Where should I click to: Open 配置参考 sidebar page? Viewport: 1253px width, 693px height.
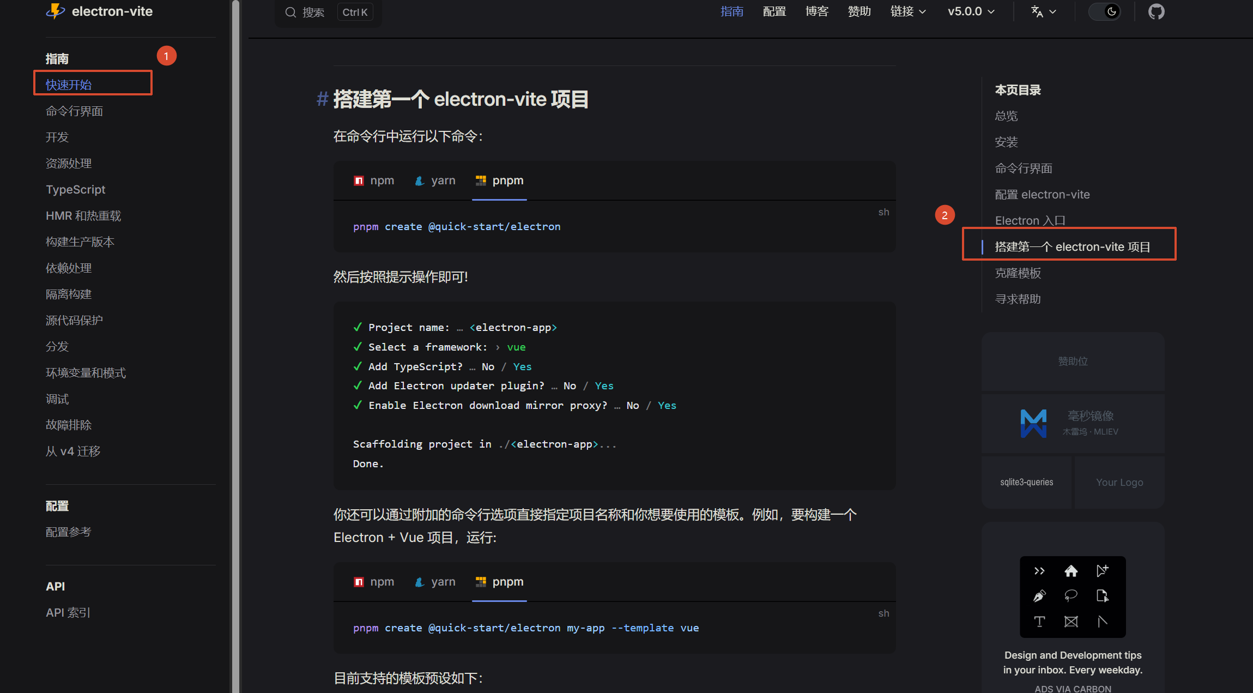(x=69, y=532)
